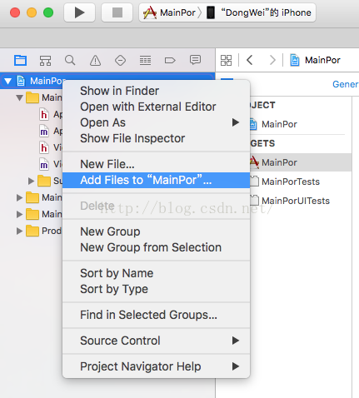Click the MainPor jump bar item
Screen dimensions: 359x398
pyautogui.click(x=316, y=60)
